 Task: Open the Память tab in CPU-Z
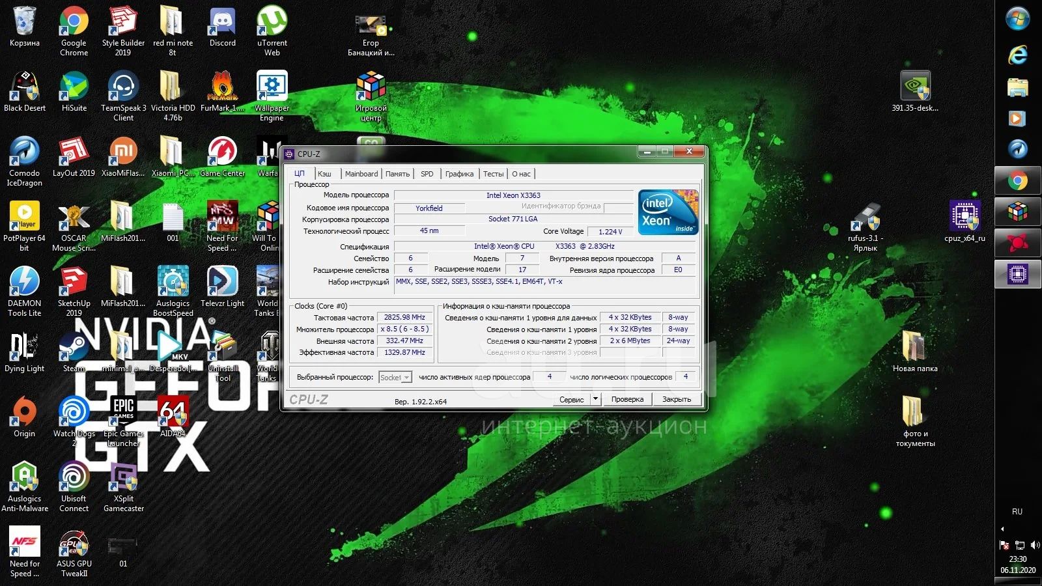[x=397, y=174]
